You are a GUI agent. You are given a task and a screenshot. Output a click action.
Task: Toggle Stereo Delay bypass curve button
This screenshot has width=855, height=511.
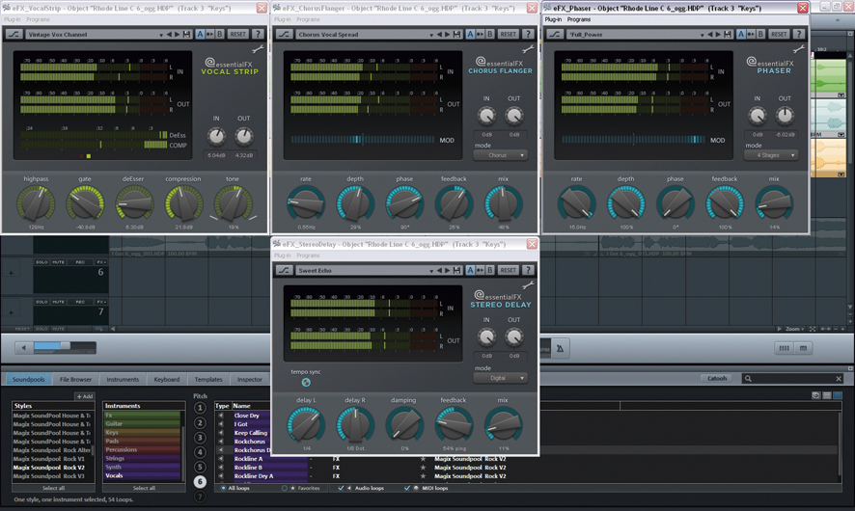pos(284,270)
